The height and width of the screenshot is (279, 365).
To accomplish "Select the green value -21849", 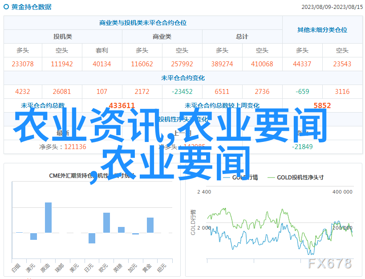I will click(x=302, y=147).
